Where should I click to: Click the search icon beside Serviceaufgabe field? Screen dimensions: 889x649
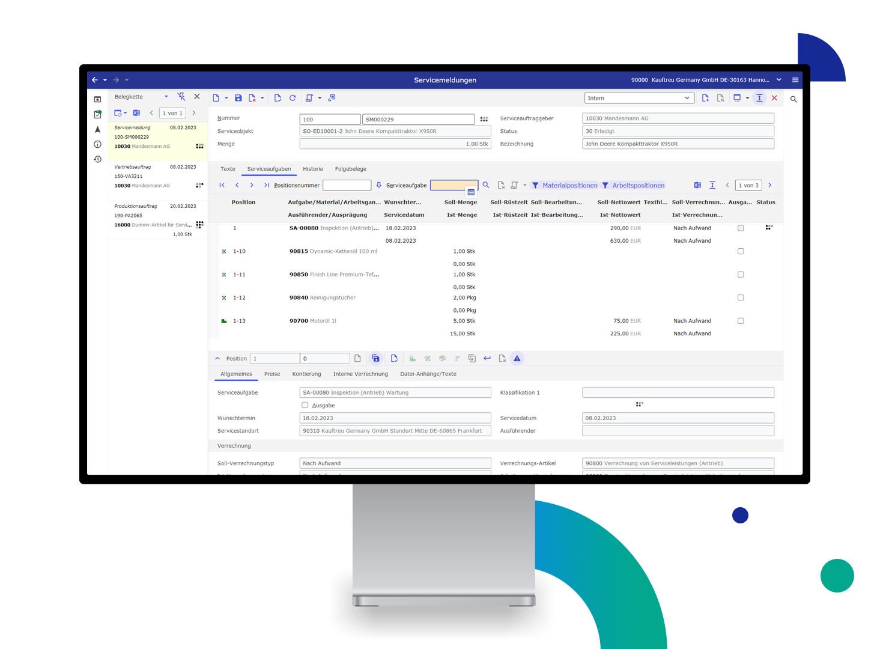(486, 185)
